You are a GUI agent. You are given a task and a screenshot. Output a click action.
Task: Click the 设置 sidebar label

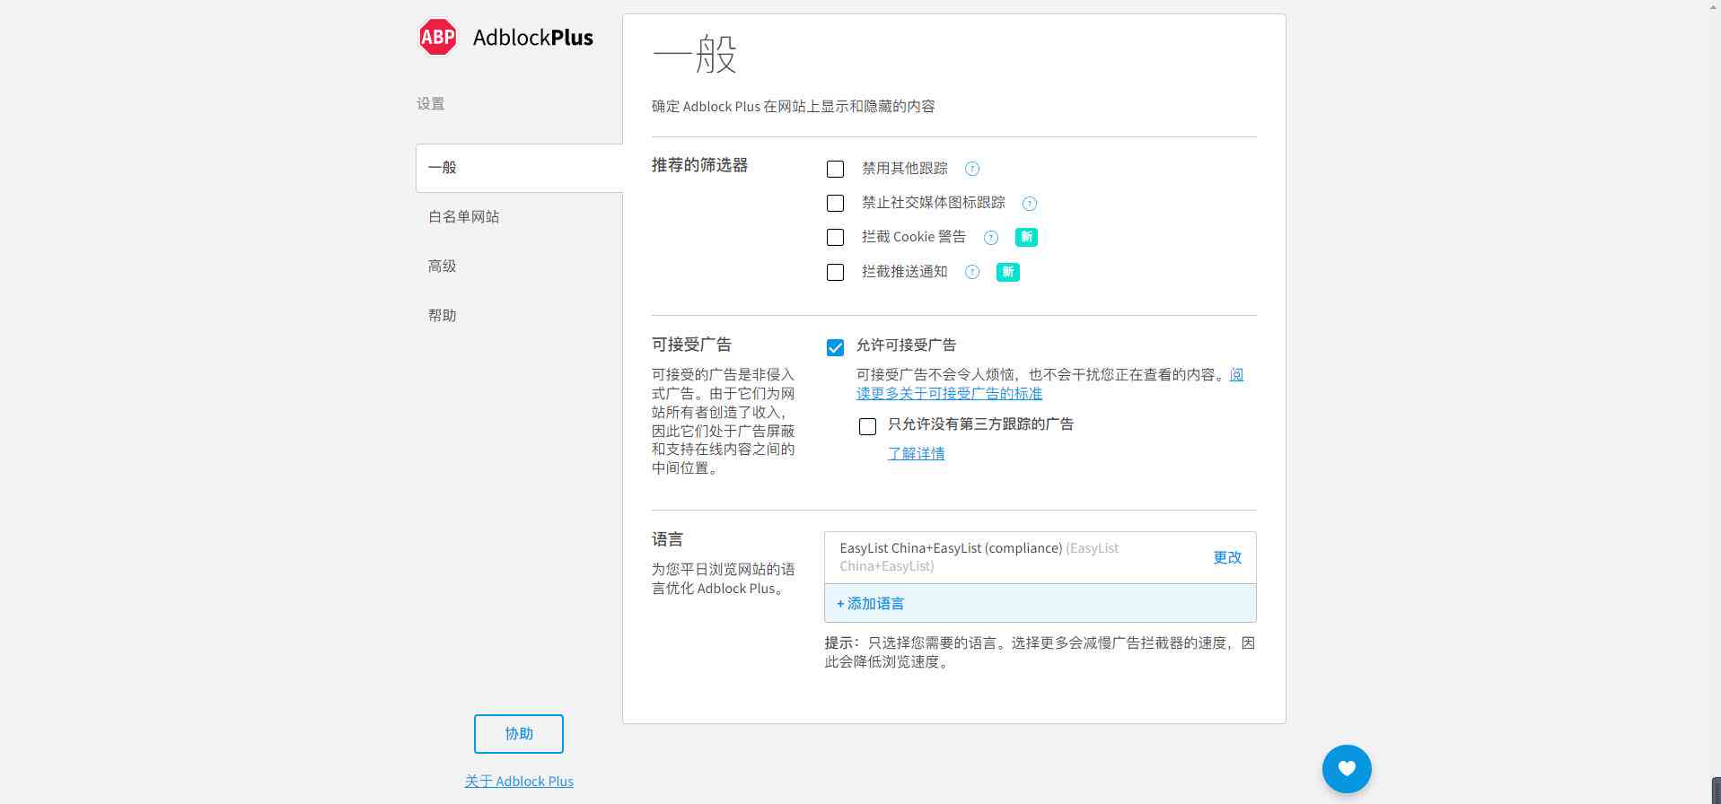pyautogui.click(x=431, y=104)
